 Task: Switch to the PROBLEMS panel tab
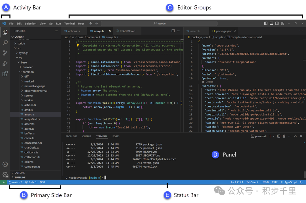(x=71, y=136)
